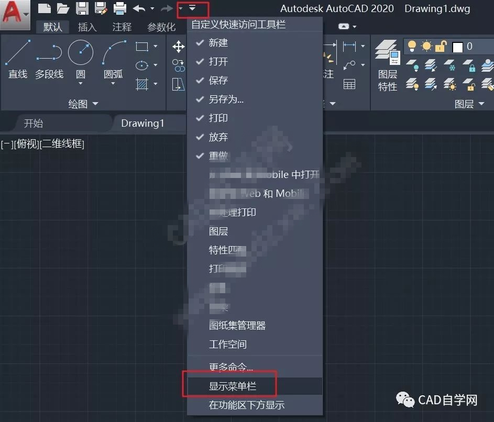Image resolution: width=494 pixels, height=422 pixels.
Task: Open the Quick Access Toolbar customize arrow
Action: point(192,8)
